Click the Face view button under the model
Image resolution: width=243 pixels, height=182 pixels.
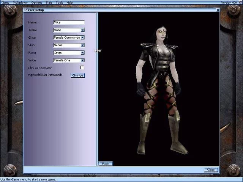pos(106,163)
